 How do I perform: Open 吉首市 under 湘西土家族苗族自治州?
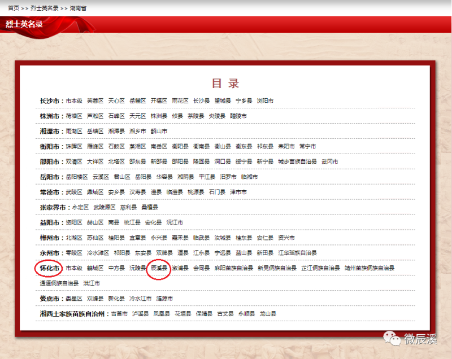click(119, 314)
